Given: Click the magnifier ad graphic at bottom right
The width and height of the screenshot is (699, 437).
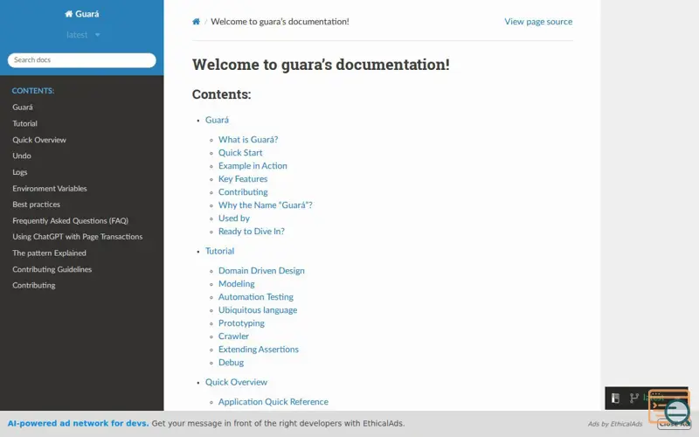Looking at the screenshot, I should point(669,406).
